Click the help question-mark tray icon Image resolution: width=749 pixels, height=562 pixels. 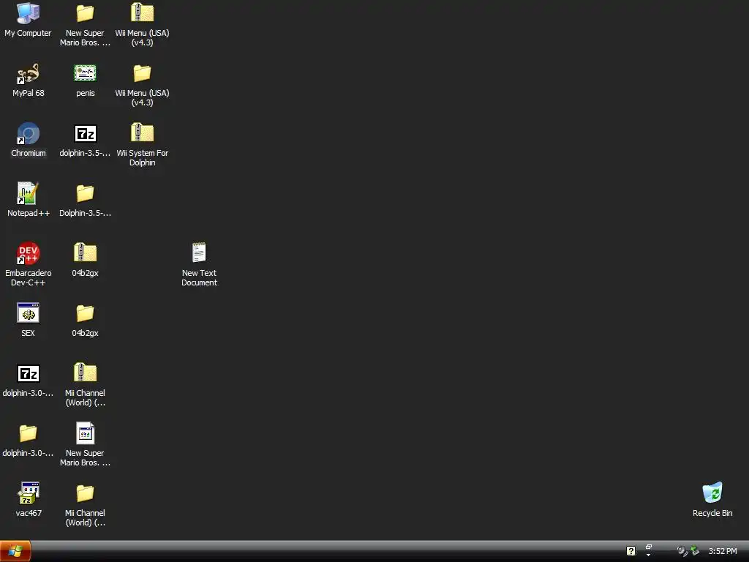[631, 551]
